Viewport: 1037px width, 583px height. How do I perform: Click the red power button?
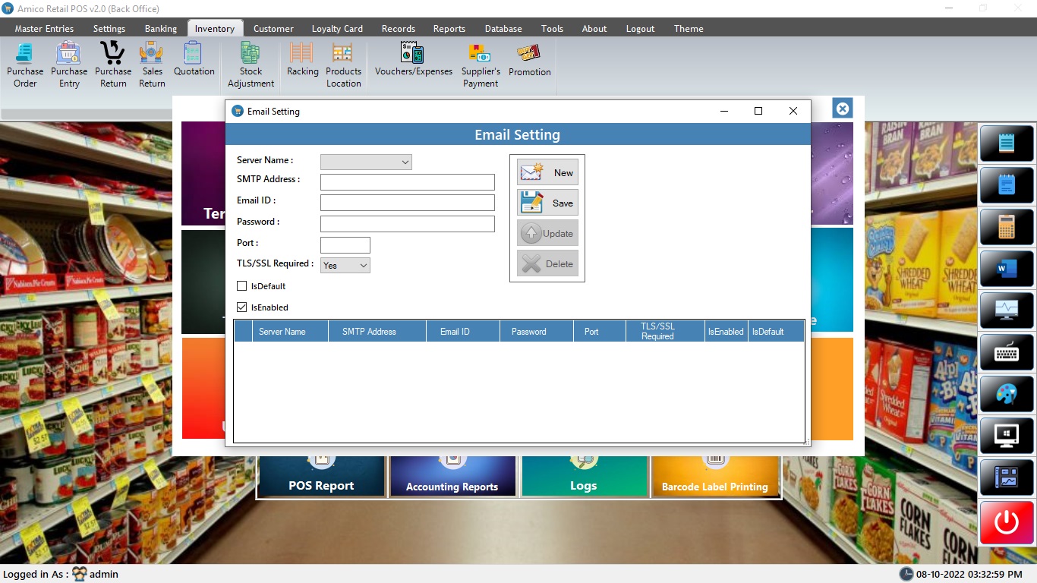point(1007,522)
